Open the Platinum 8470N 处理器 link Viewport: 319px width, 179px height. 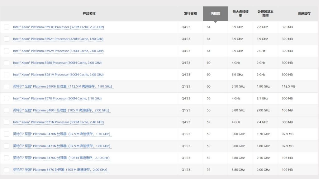point(62,134)
